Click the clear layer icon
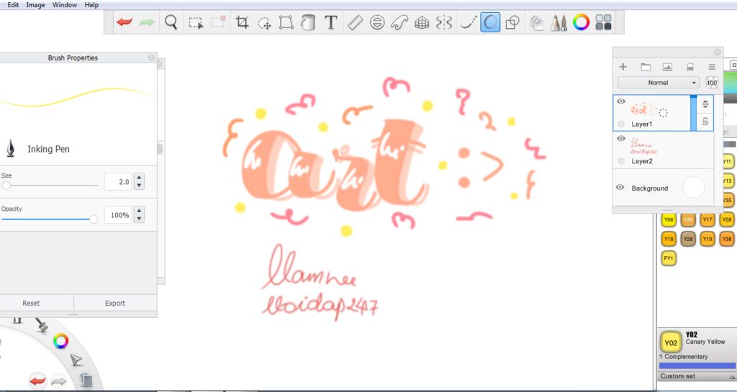Viewport: 737px width, 392px height. point(689,67)
